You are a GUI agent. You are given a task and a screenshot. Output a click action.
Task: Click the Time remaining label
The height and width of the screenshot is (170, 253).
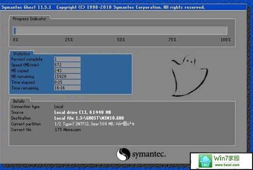(25, 88)
